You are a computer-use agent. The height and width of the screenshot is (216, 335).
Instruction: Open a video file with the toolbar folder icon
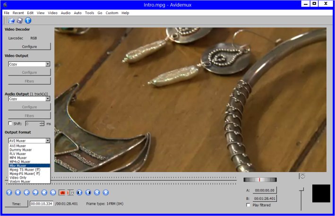(11, 20)
